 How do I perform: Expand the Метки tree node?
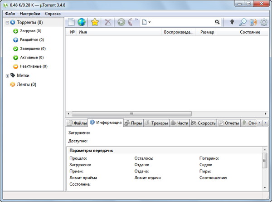[x=7, y=76]
